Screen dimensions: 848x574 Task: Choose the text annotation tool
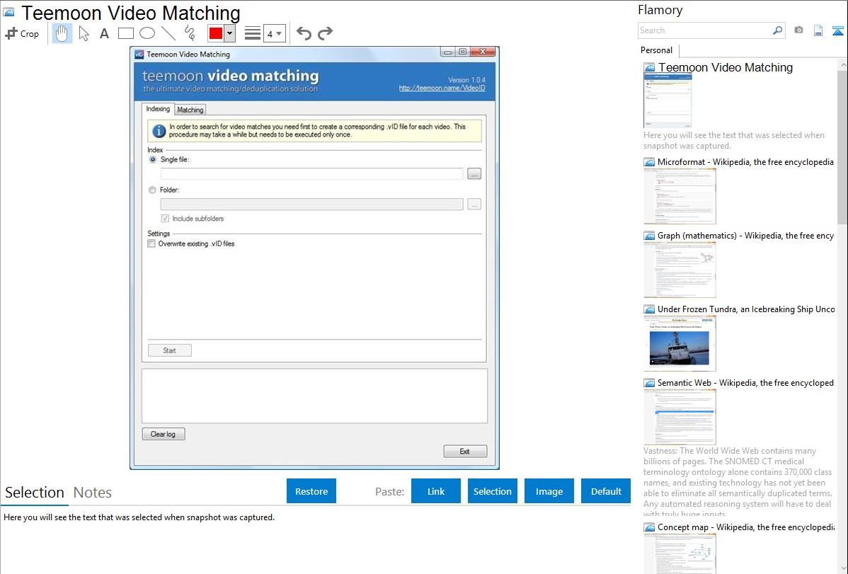point(104,33)
